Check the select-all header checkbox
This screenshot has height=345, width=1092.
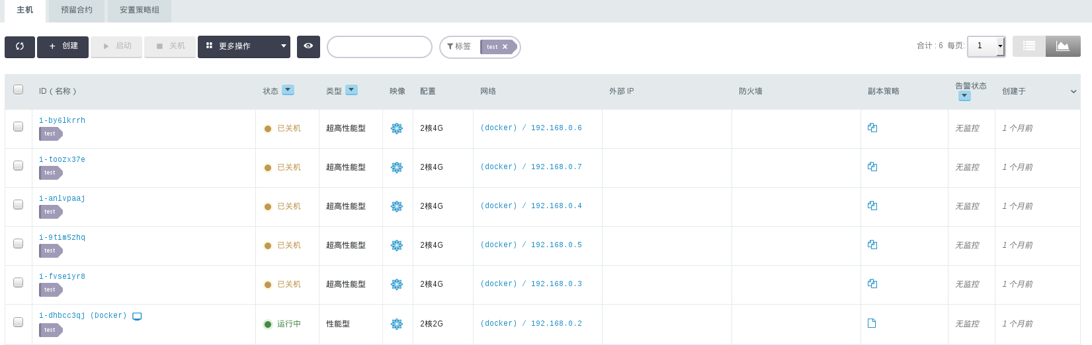(19, 89)
